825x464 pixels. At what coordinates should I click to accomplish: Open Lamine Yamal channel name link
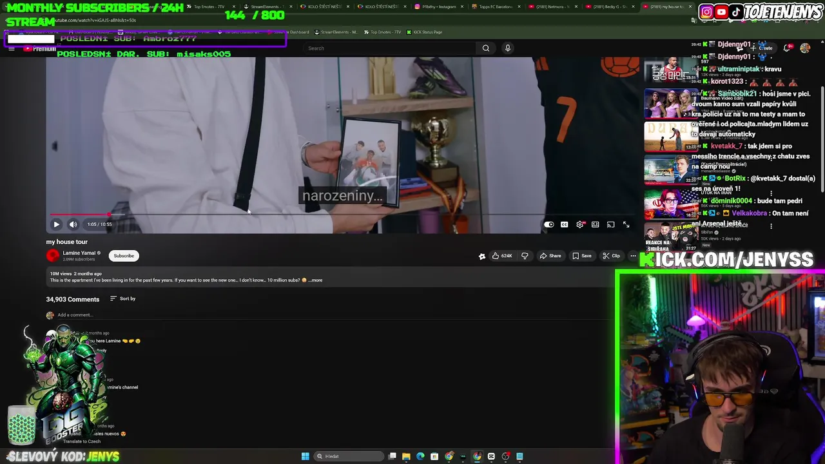point(79,253)
